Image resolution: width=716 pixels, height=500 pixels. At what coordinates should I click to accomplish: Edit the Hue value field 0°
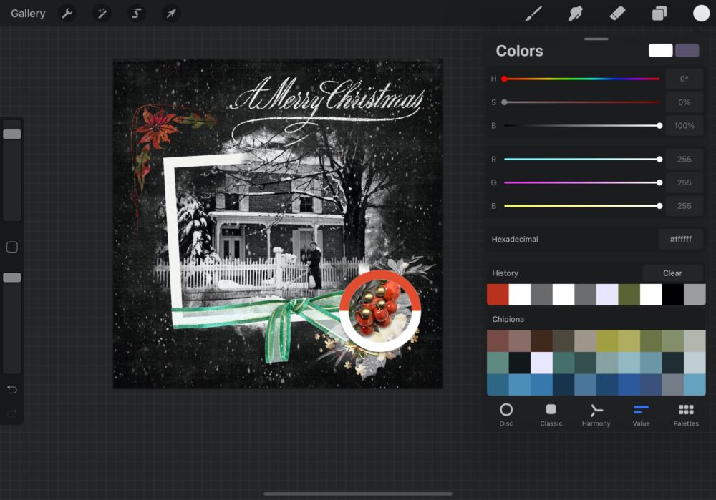click(x=684, y=79)
